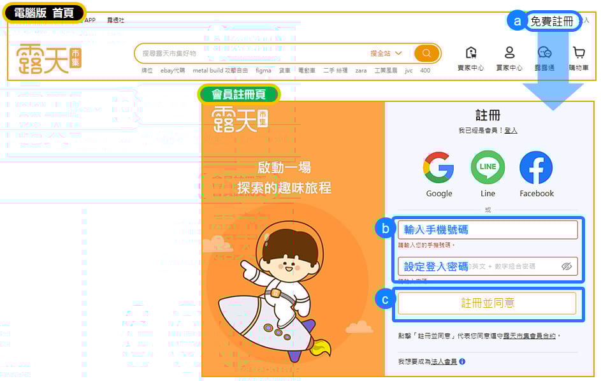601x381 pixels.
Task: Click the 註冊並同意 button
Action: click(487, 303)
